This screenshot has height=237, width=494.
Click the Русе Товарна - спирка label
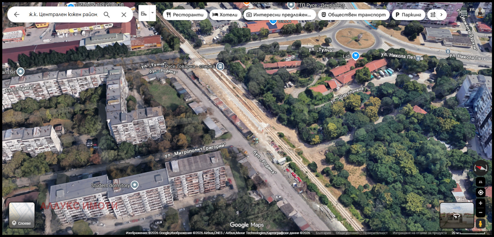(x=190, y=66)
